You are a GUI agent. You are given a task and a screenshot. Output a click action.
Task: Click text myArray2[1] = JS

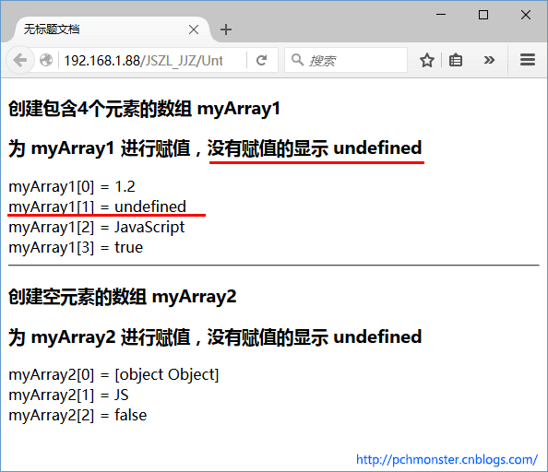[68, 395]
